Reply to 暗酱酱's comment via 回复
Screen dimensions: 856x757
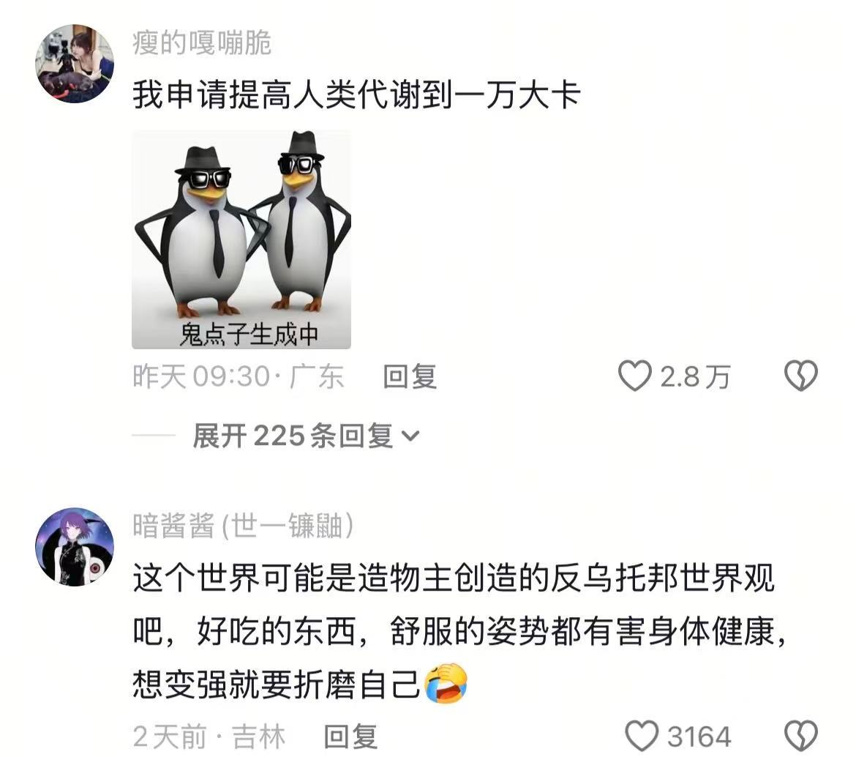point(350,737)
